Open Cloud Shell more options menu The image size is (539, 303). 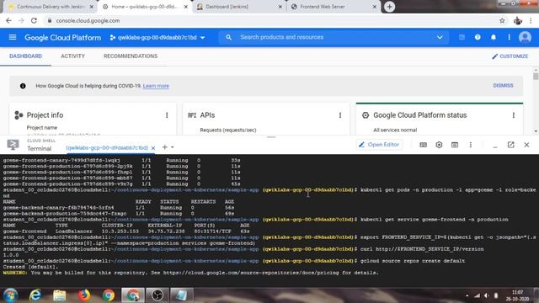471,145
